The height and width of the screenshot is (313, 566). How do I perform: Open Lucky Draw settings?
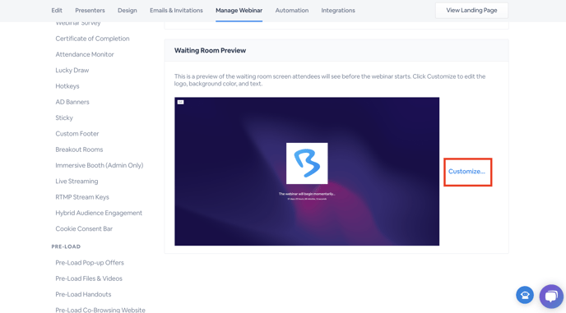[x=72, y=71]
